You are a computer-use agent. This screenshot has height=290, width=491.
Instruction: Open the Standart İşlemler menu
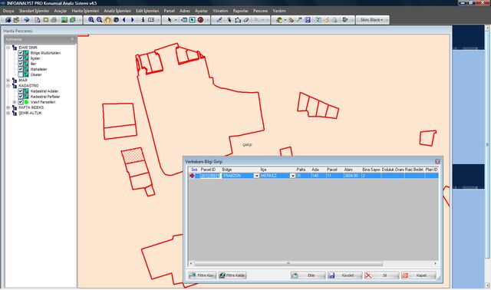click(34, 11)
